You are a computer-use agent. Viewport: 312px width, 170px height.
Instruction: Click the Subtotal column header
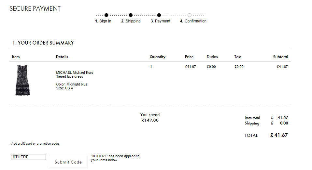[280, 57]
